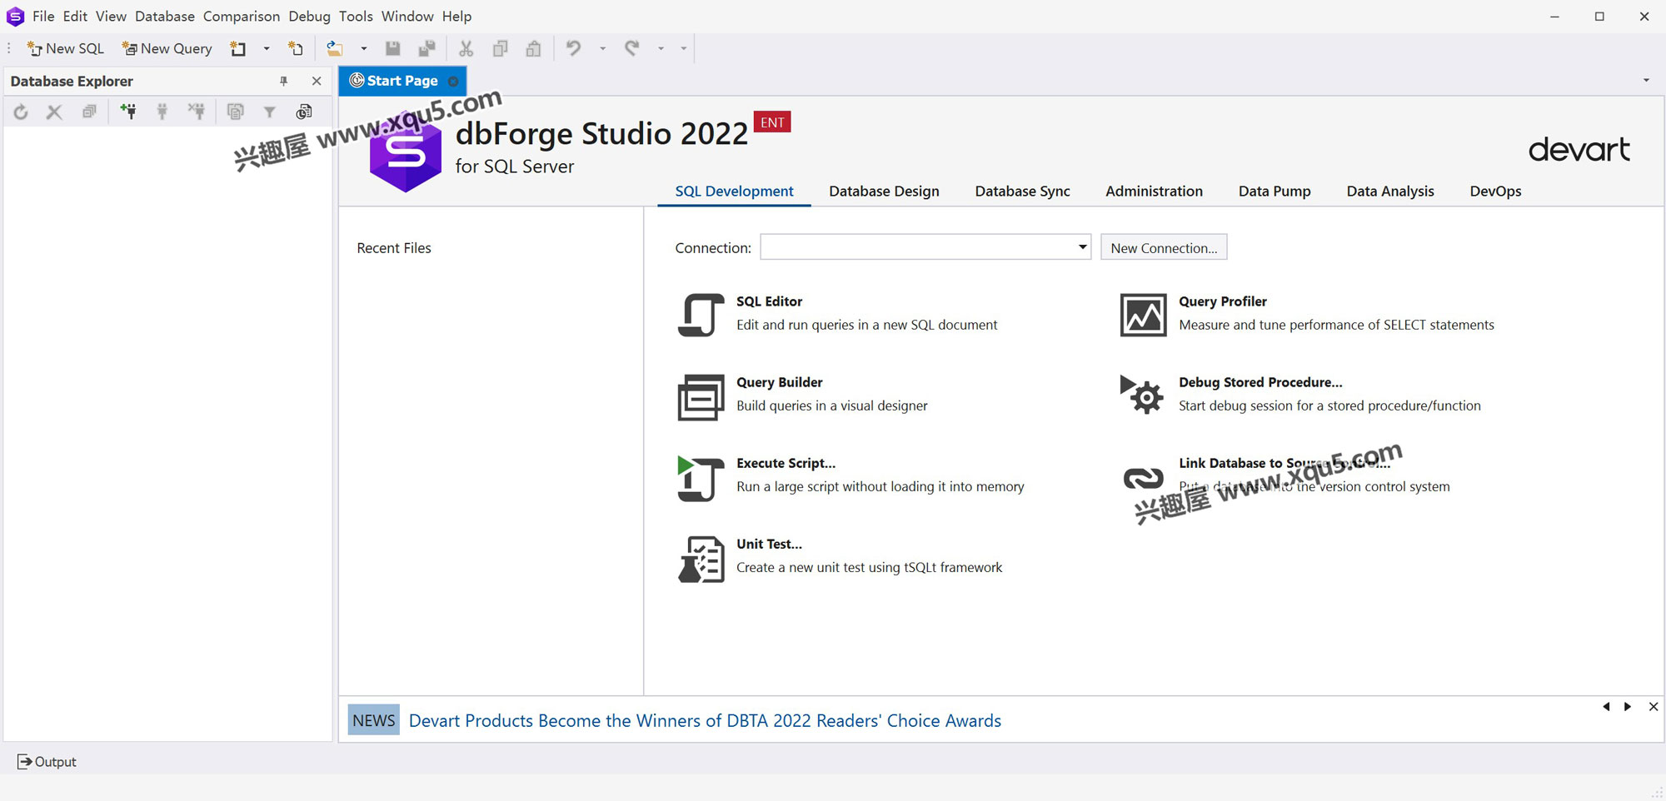Show the next news item arrow
Image resolution: width=1666 pixels, height=801 pixels.
(1628, 707)
